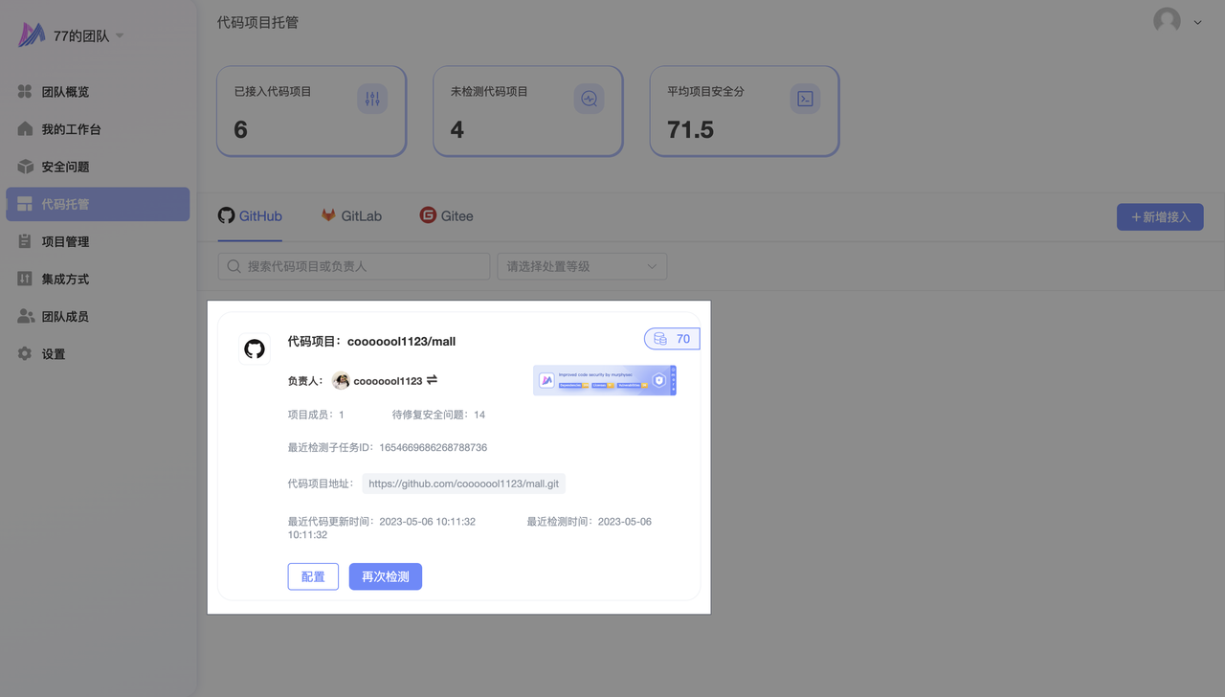The image size is (1225, 697).
Task: Click the GitHub logo on the project card
Action: (255, 348)
